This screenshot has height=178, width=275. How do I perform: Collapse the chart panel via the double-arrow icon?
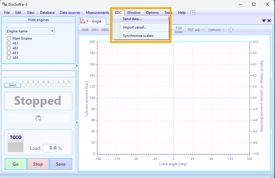coord(264,20)
